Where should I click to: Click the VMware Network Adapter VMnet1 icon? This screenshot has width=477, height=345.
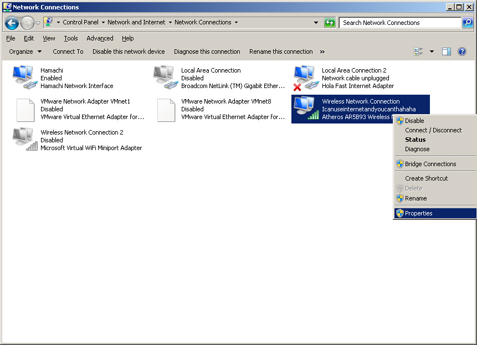[25, 110]
